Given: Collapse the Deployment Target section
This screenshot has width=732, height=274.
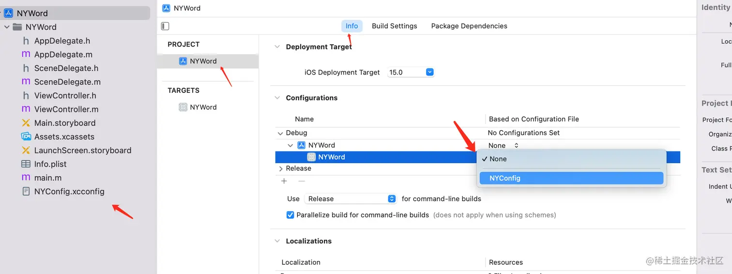Looking at the screenshot, I should tap(277, 47).
